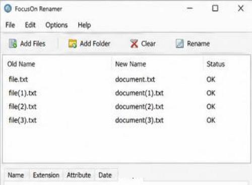
Task: Click the new name document(3).txt
Action: point(139,120)
